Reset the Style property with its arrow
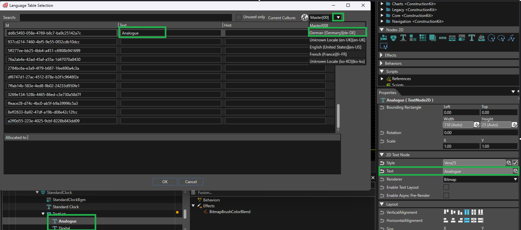 (382, 163)
